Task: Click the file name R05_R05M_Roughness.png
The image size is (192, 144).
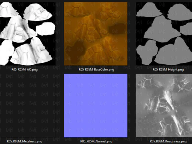Action: (168, 141)
